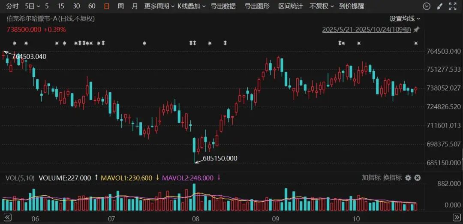Click the paintbrush drawing tool icon
Viewport: 463px width, 224px height.
[x=439, y=6]
